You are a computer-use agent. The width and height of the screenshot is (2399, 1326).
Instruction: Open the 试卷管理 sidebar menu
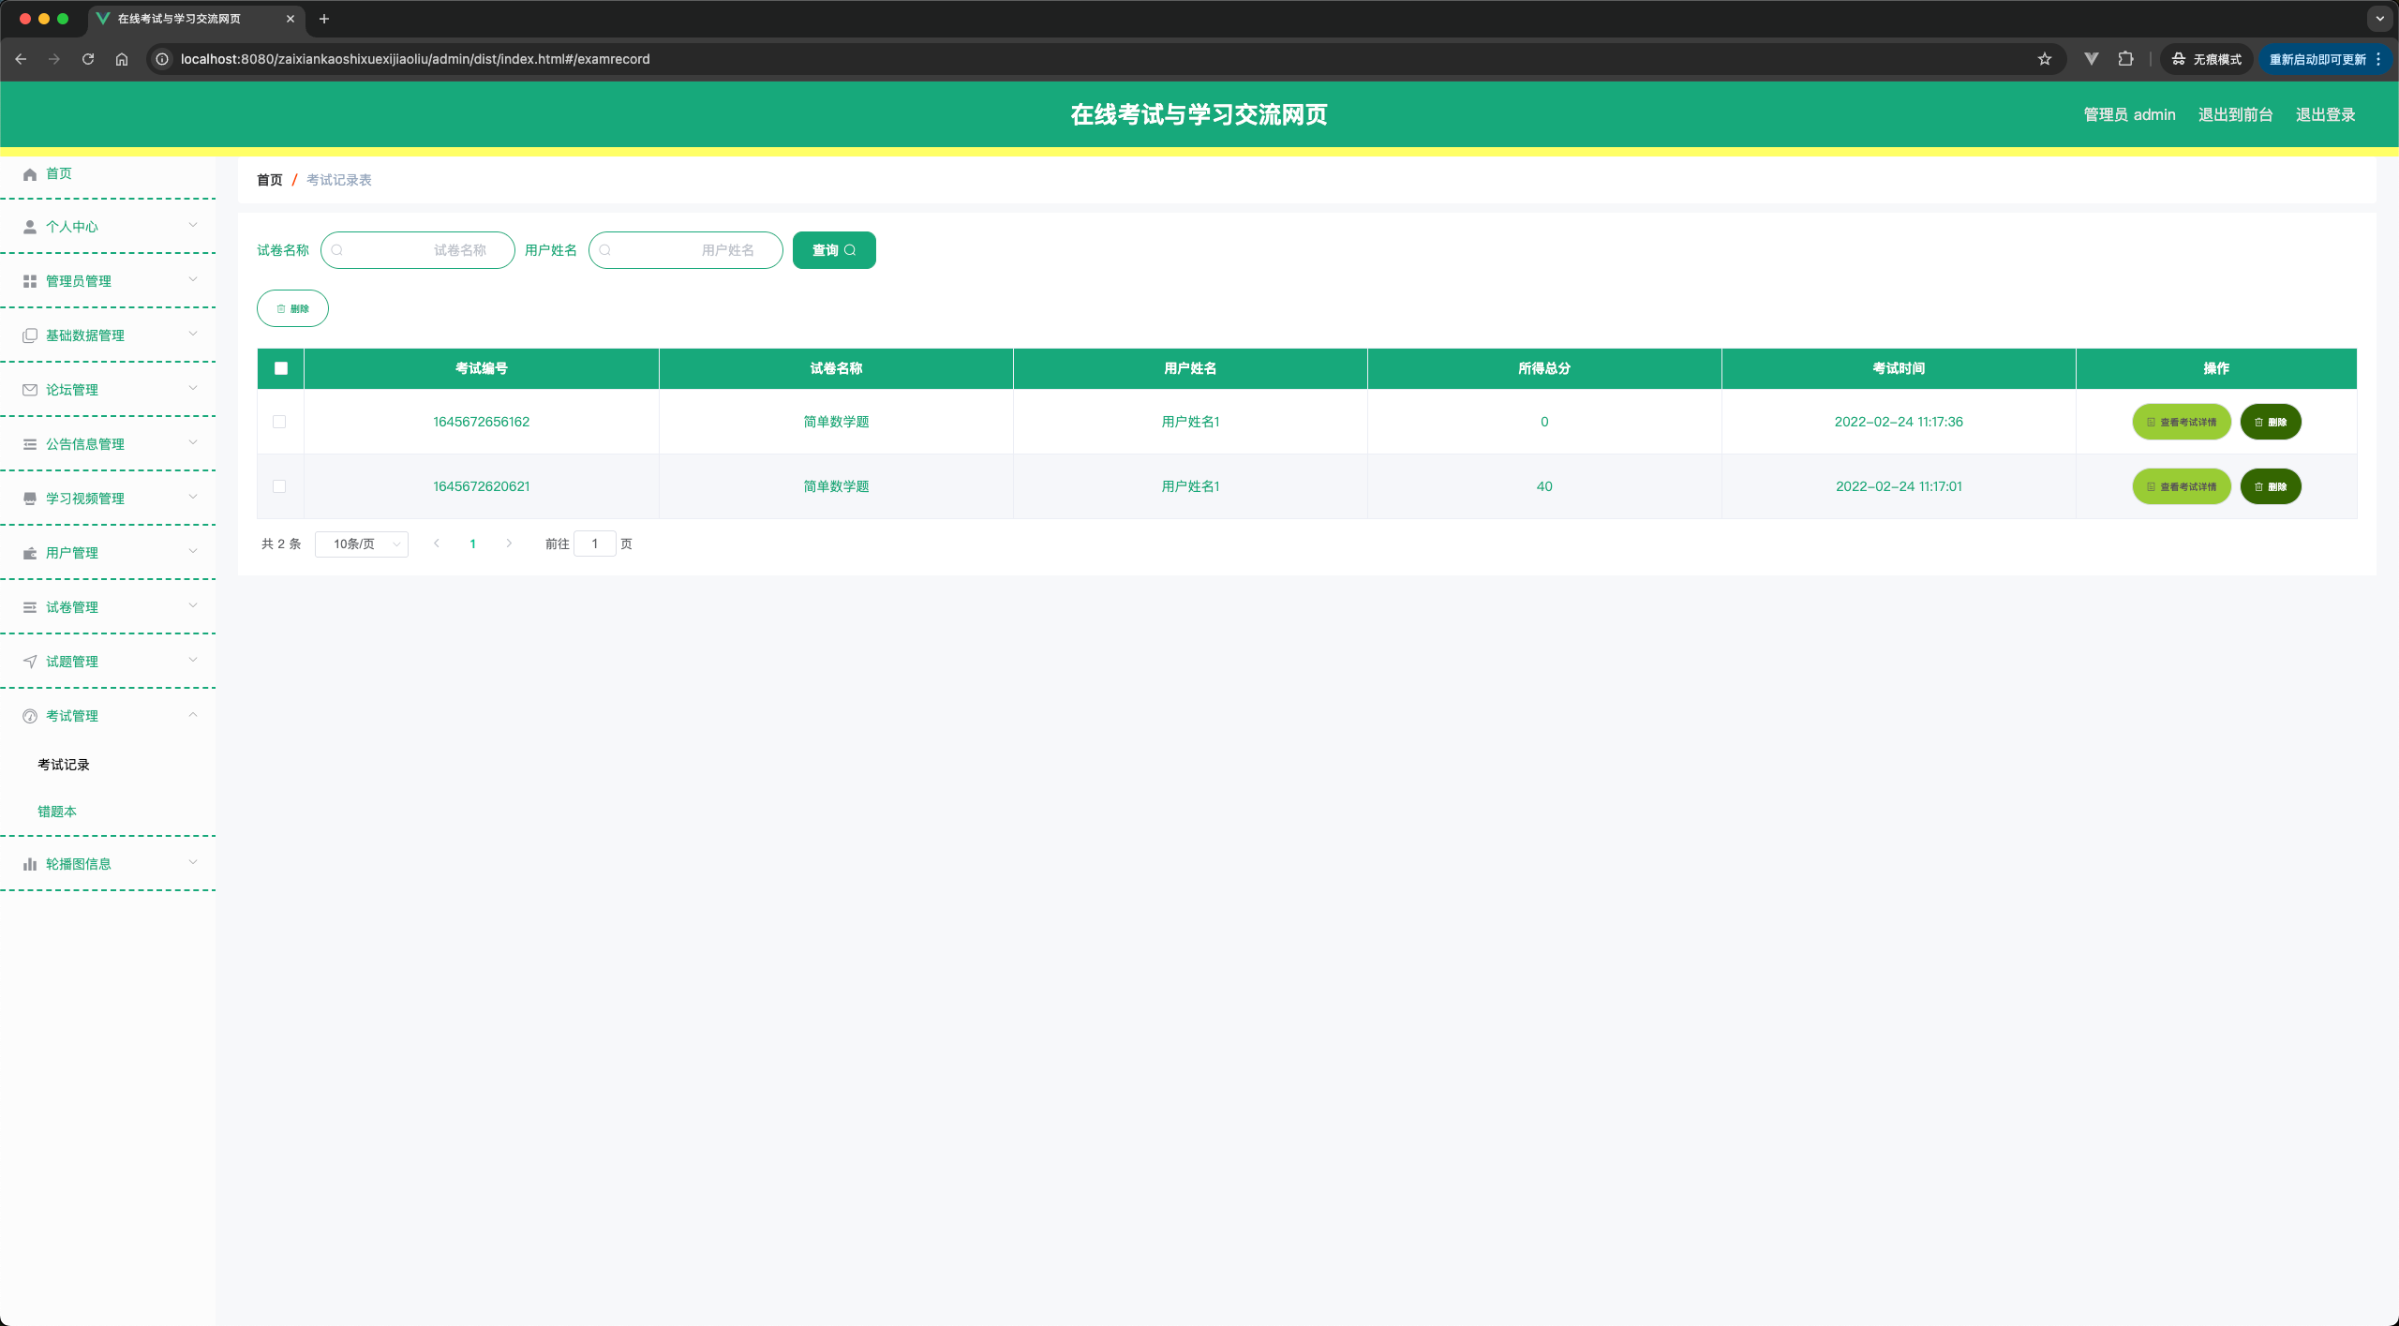108,607
